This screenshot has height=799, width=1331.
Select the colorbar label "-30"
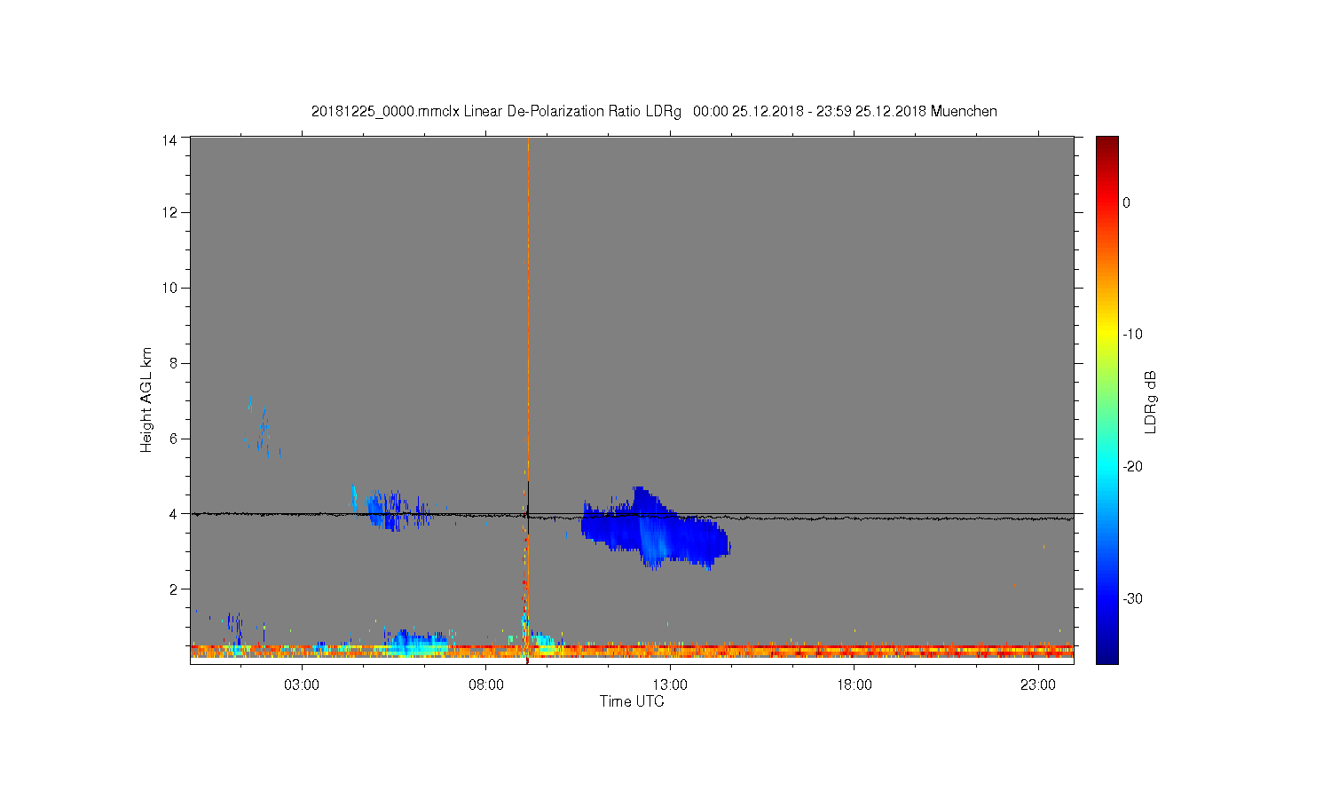(x=1132, y=599)
